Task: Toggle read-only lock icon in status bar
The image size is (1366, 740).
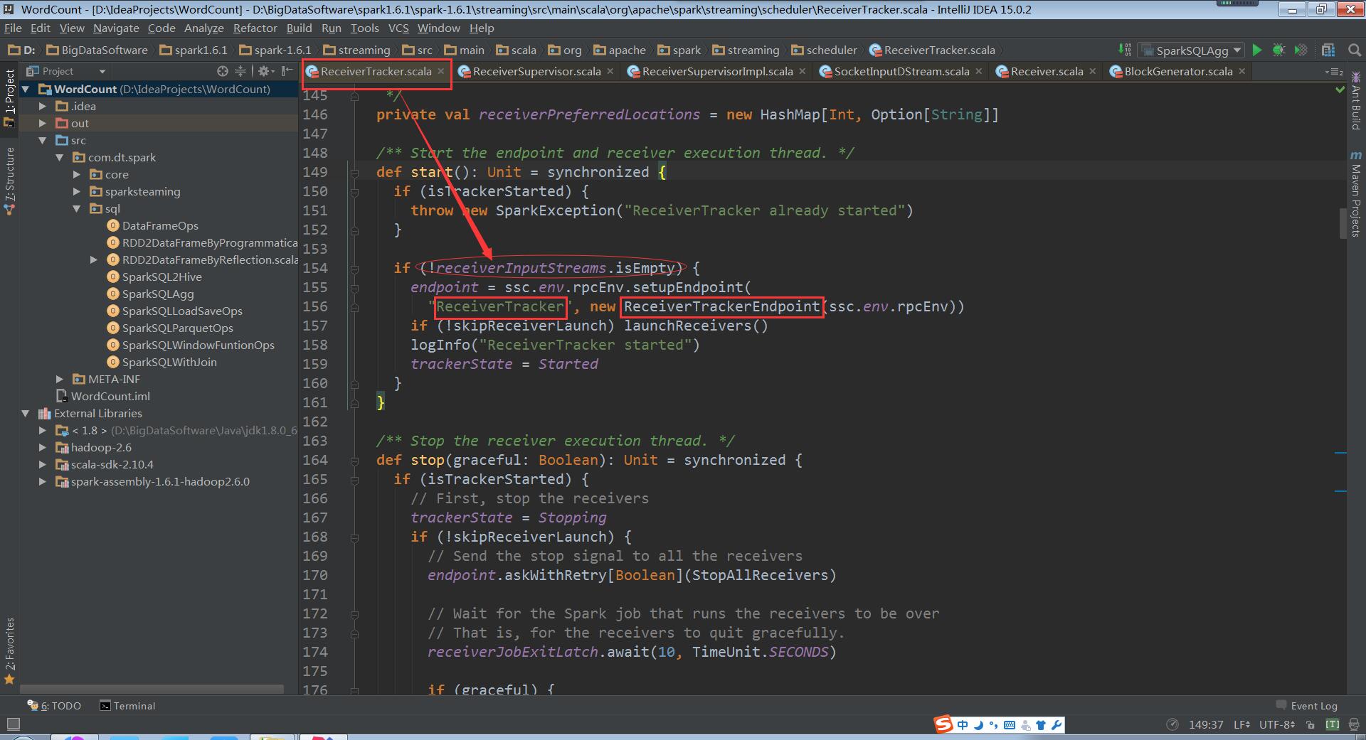Action: [1311, 725]
